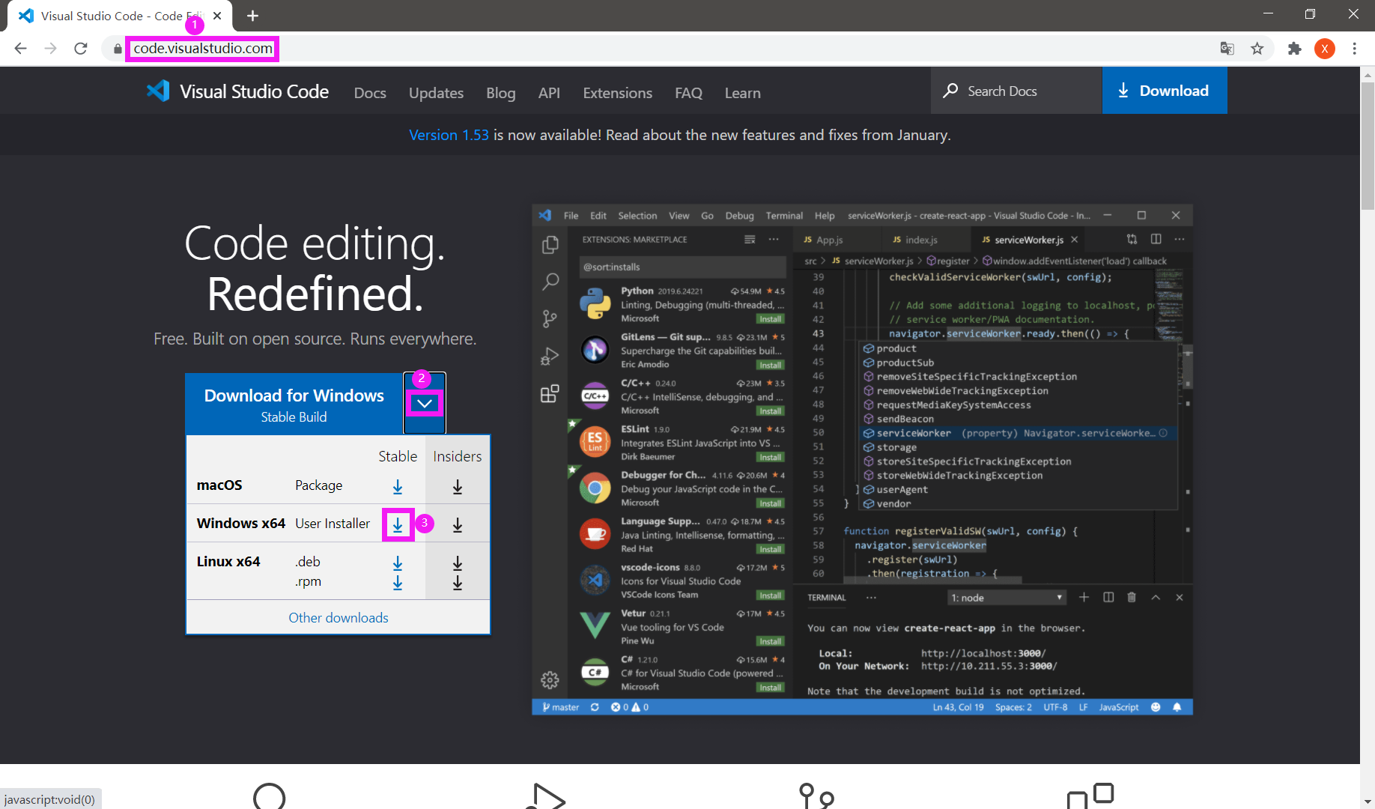Click the page vertical scrollbar
This screenshot has width=1375, height=809.
[1368, 146]
